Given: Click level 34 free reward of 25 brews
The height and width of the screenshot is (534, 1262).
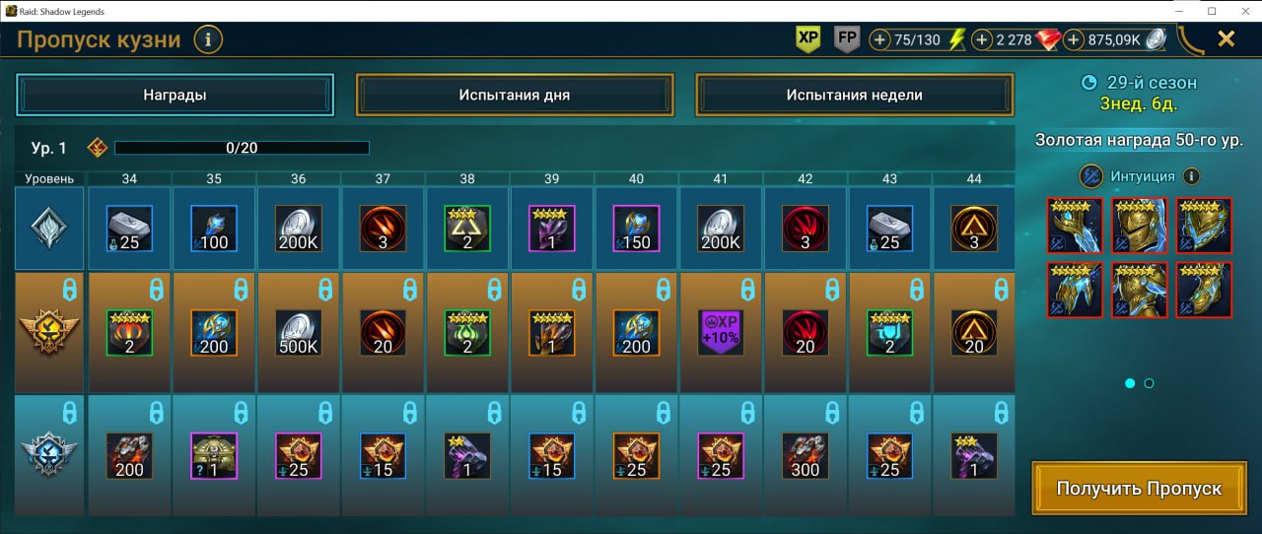Looking at the screenshot, I should coord(129,229).
